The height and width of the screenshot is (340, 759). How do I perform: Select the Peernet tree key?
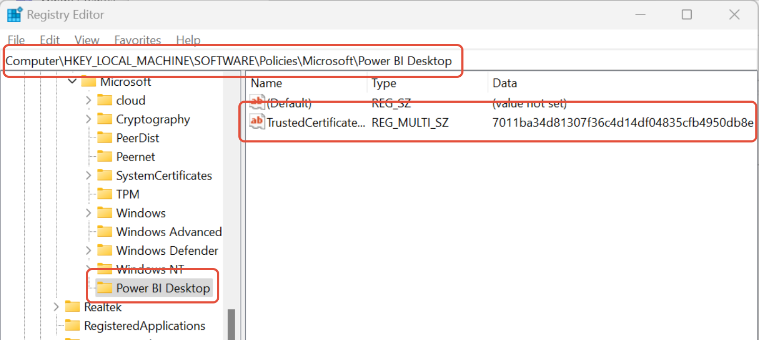(136, 157)
